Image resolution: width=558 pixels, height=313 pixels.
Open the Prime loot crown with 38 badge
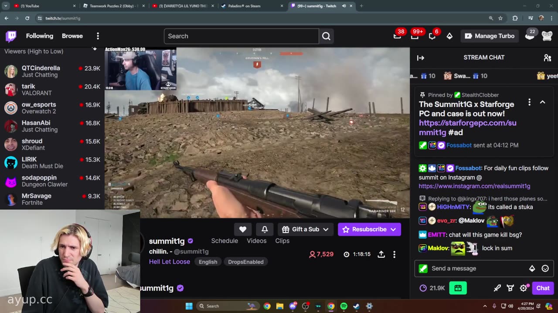pyautogui.click(x=397, y=36)
